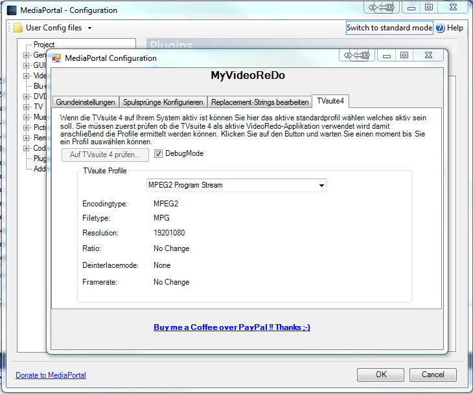Click the arrows icon in the inner dialog title bar
The height and width of the screenshot is (394, 473).
[357, 56]
